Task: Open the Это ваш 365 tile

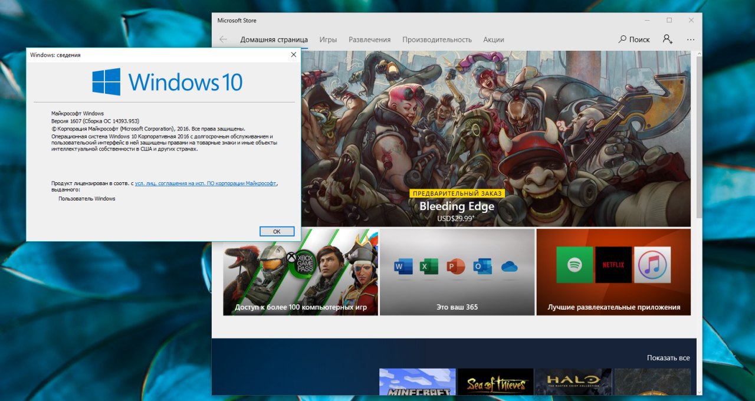Action: click(x=457, y=272)
